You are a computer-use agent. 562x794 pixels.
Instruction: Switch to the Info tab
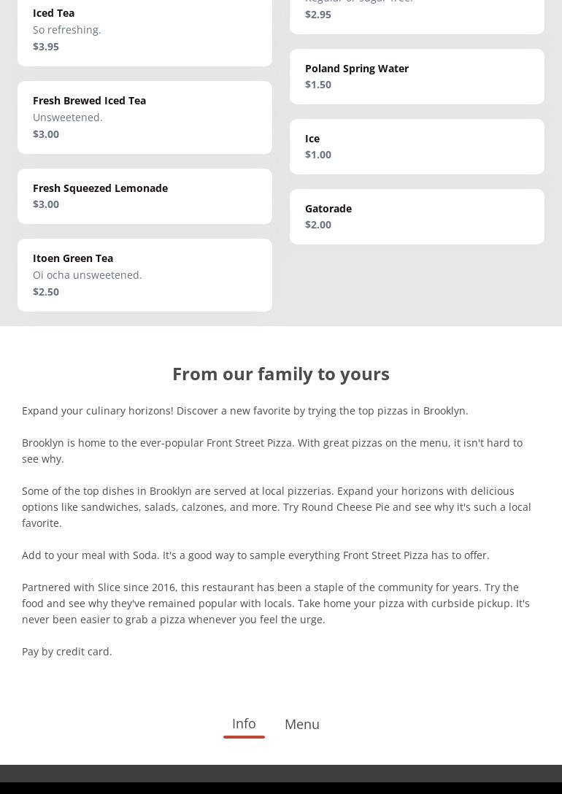click(244, 723)
